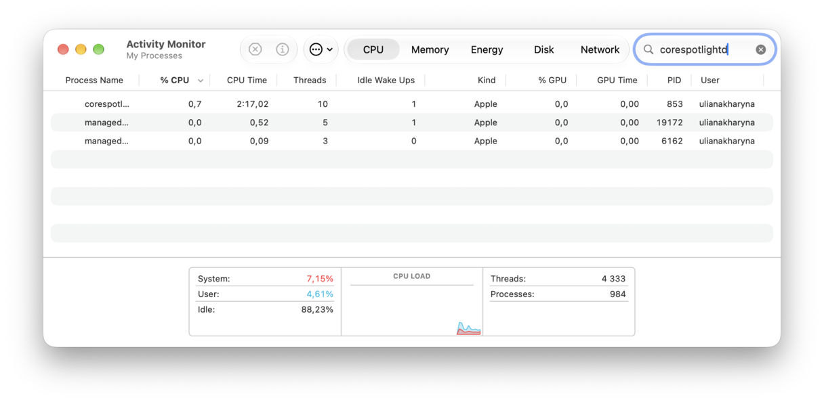Sort by GPU Time column header
Viewport: 824px width, 404px height.
617,80
